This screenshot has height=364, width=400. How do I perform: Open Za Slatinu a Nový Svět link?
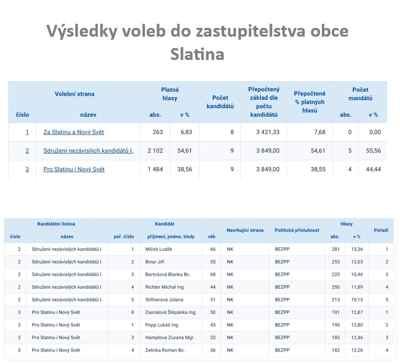(x=74, y=132)
